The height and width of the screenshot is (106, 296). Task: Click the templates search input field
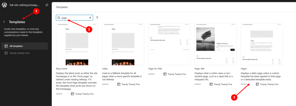tap(74, 18)
